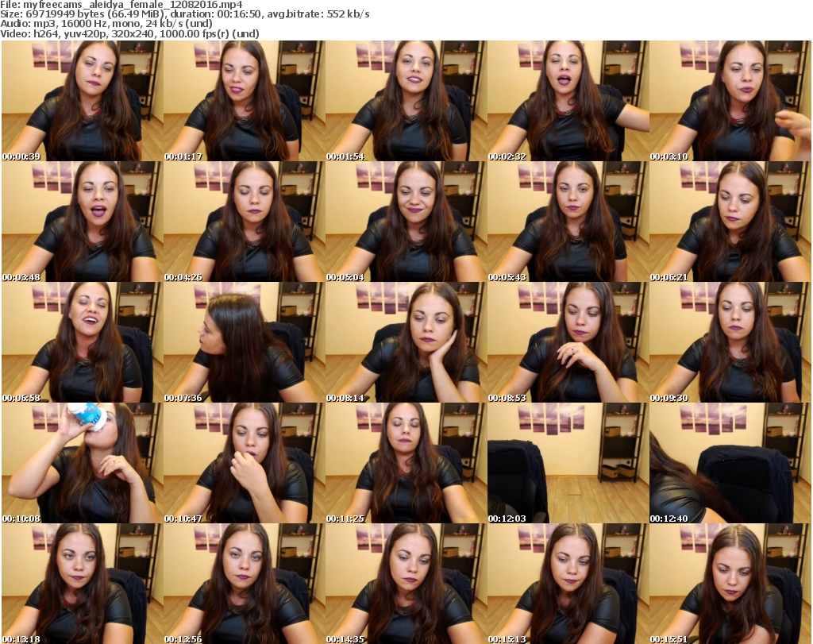Open the thumbnail marked 00:08:53

(568, 342)
